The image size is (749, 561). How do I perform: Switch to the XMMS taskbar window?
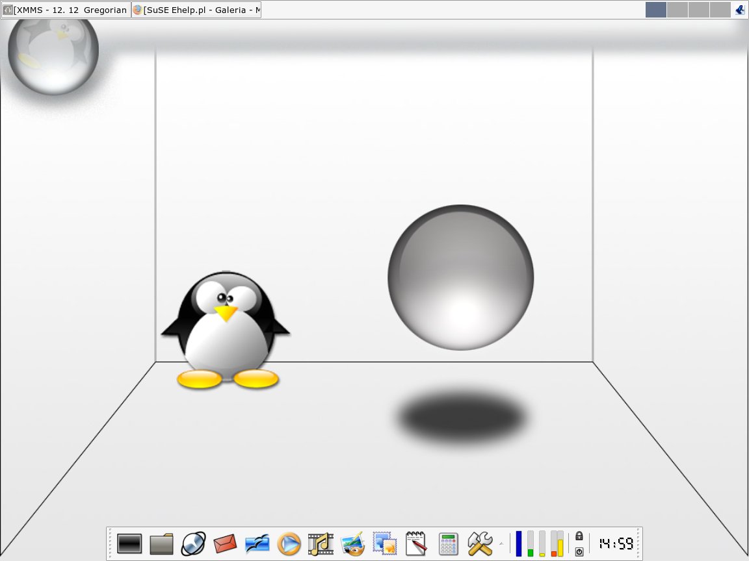[x=66, y=10]
